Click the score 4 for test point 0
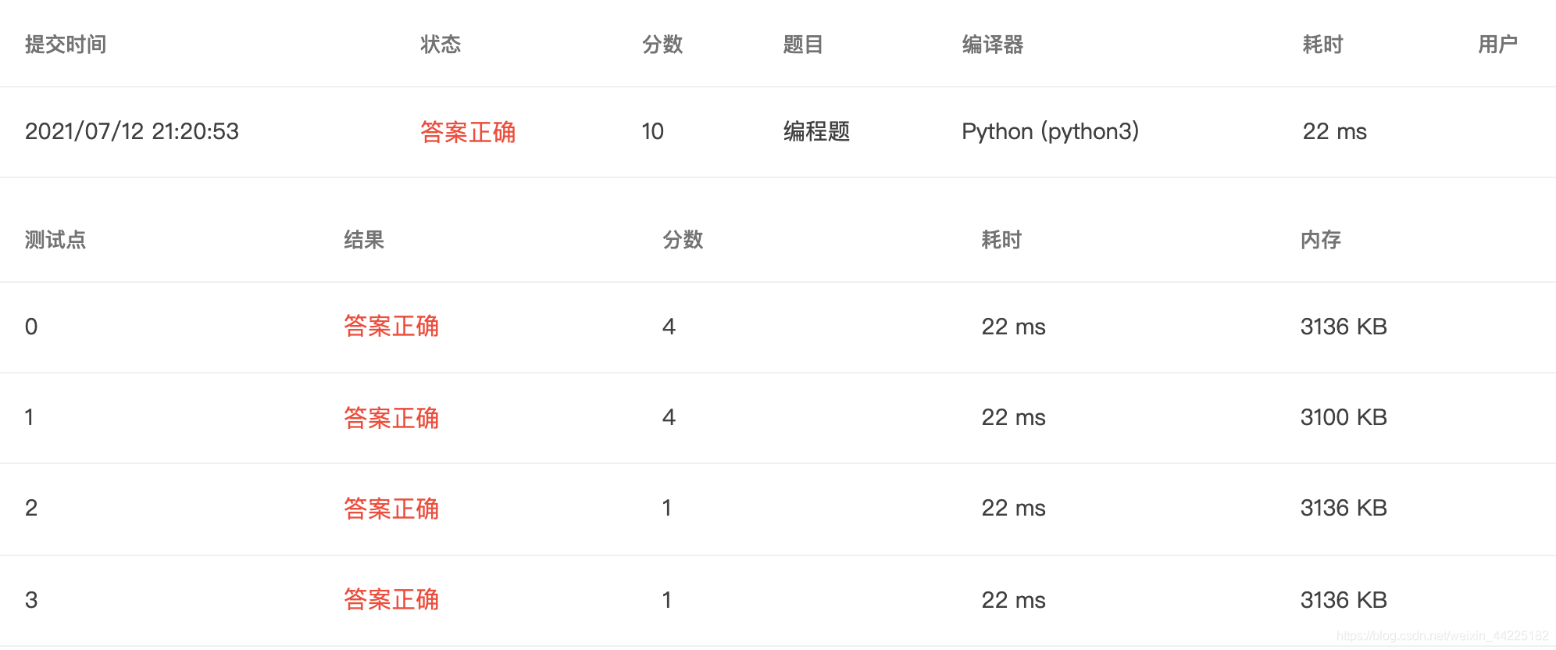 669,327
